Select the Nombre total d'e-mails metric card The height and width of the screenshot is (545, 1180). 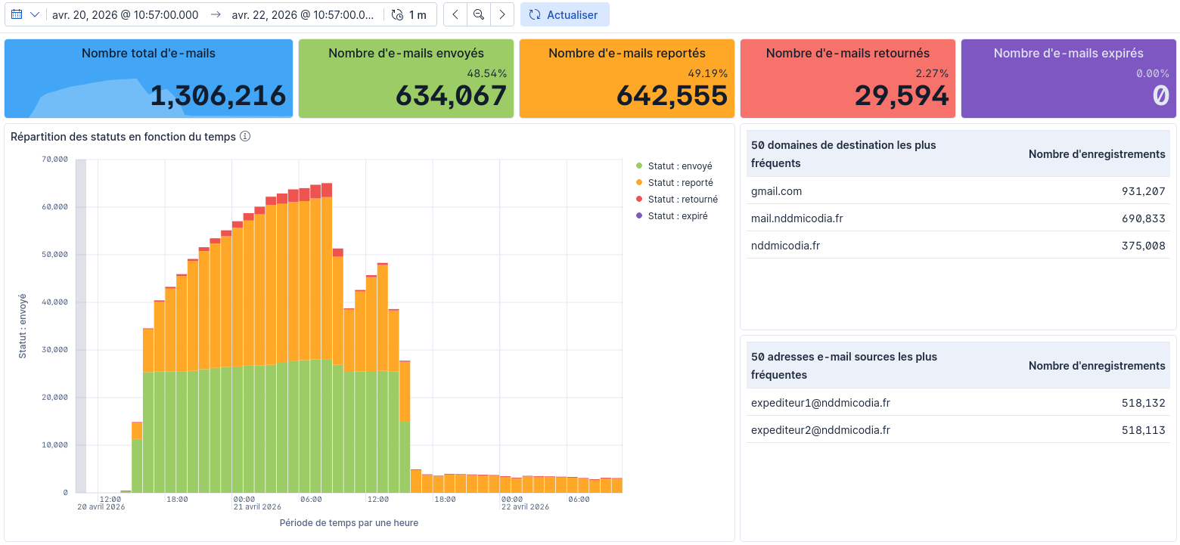point(148,79)
